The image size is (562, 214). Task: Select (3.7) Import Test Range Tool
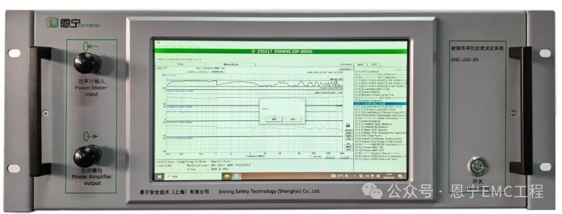(378, 142)
